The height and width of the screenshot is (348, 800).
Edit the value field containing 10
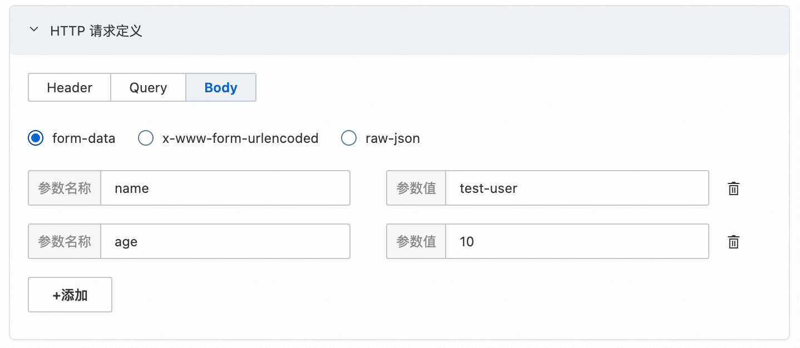(577, 241)
